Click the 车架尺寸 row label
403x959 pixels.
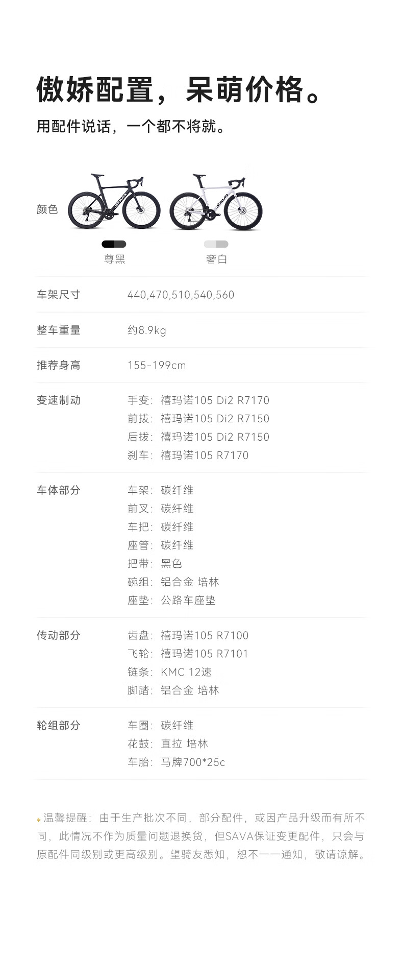tap(59, 295)
